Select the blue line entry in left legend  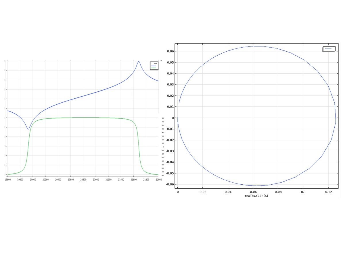click(154, 66)
